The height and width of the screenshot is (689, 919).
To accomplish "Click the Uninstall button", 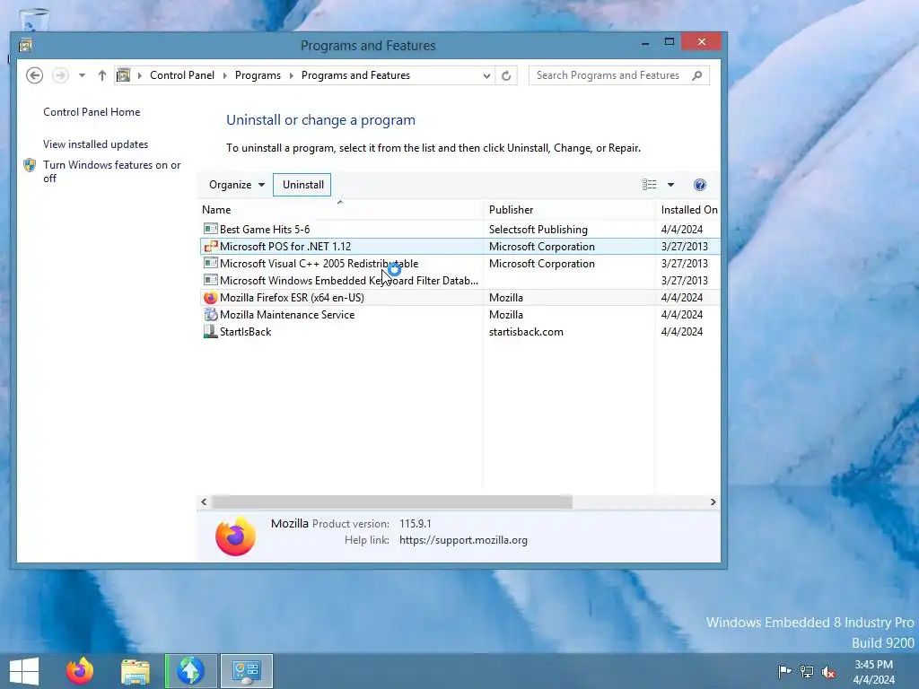I will pyautogui.click(x=302, y=185).
